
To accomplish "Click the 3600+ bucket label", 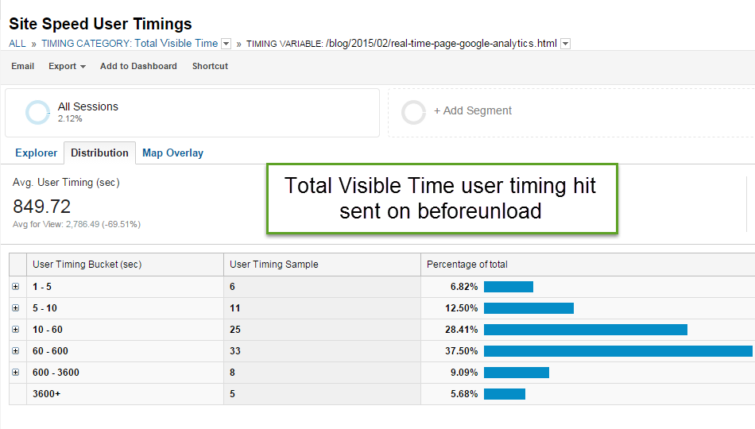I will click(x=47, y=394).
